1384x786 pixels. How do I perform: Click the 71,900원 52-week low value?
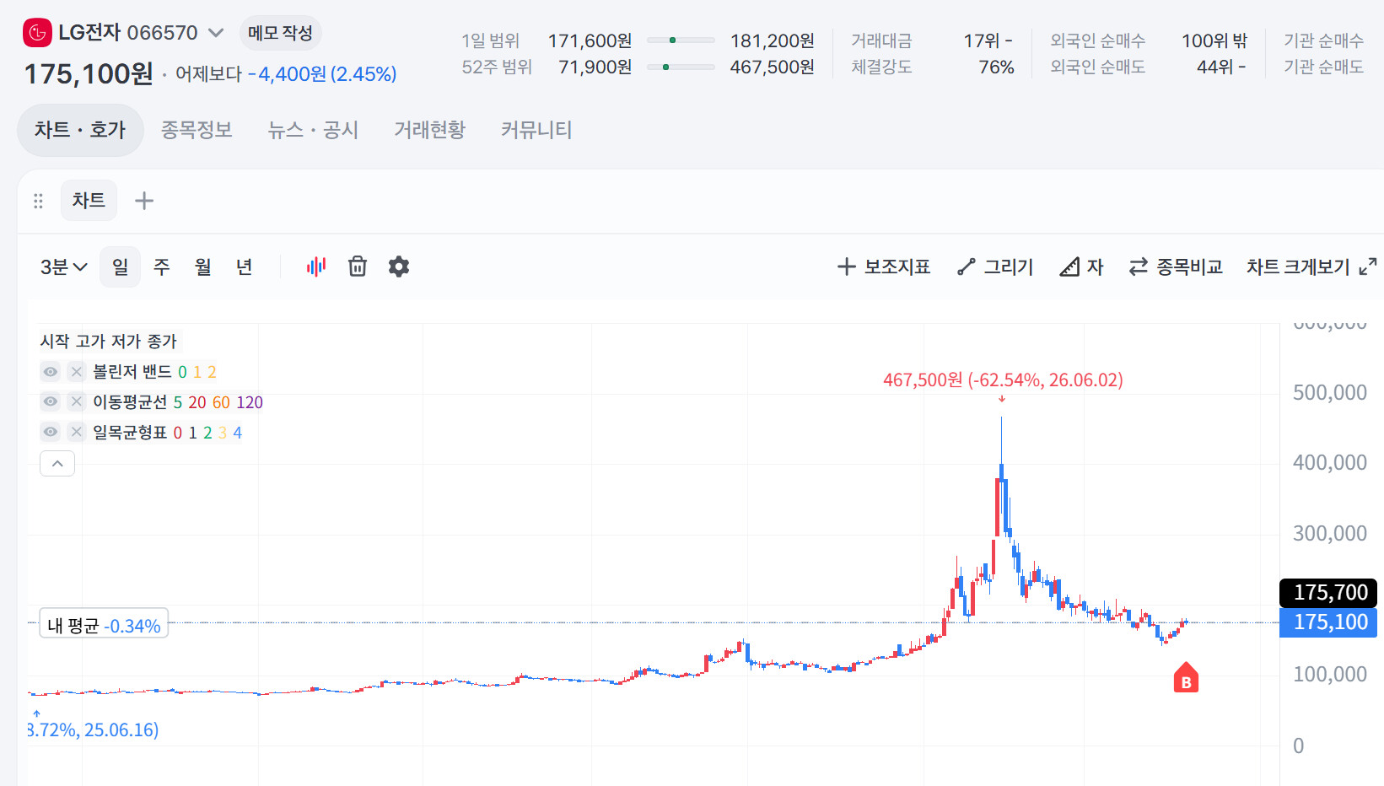595,67
